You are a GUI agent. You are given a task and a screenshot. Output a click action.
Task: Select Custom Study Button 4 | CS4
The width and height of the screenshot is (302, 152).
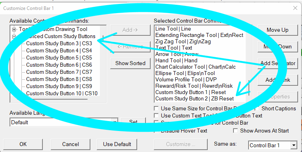[59, 51]
